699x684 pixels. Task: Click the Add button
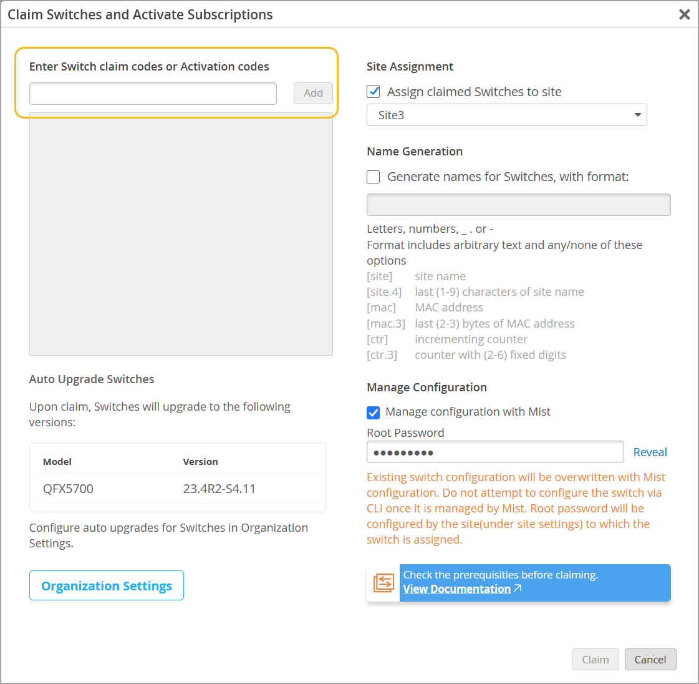tap(313, 93)
